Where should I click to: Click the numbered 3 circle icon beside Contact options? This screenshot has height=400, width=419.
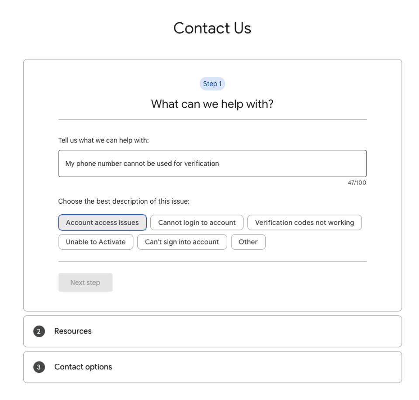(x=38, y=367)
